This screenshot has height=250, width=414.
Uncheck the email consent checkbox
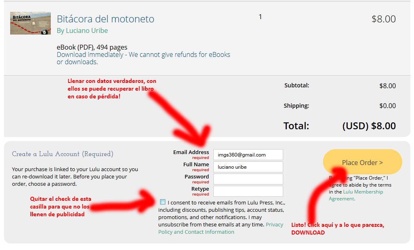tap(163, 202)
